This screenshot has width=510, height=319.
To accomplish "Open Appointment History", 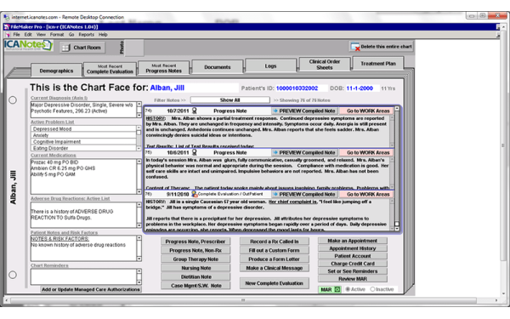I will (x=353, y=248).
